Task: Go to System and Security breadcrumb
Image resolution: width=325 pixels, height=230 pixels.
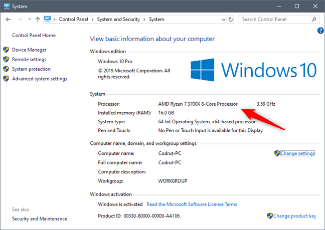Action: click(119, 20)
